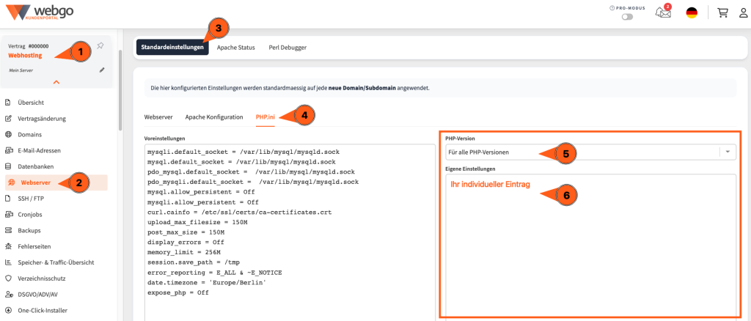Switch to the Webserver sub-tab
751x321 pixels.
(x=158, y=117)
